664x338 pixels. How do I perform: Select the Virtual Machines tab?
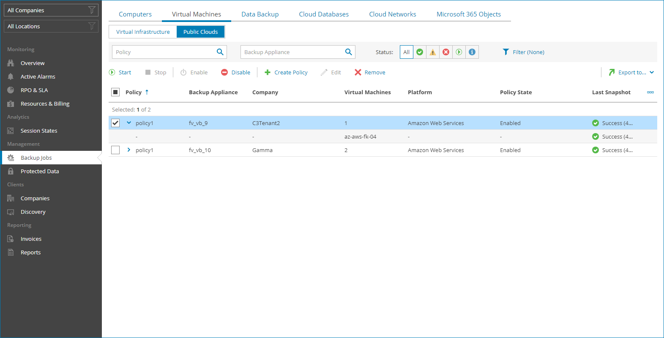(197, 14)
